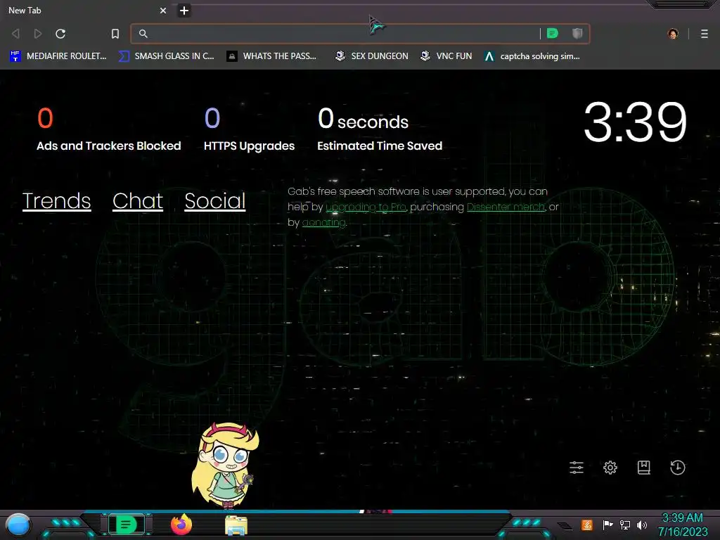Open WHATS THE PASS... bookmark
720x540 pixels.
click(x=271, y=56)
